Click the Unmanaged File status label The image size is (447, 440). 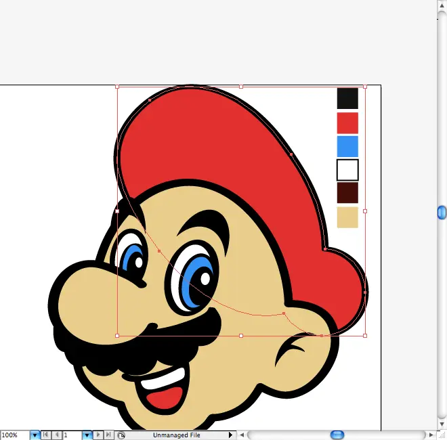pos(176,435)
